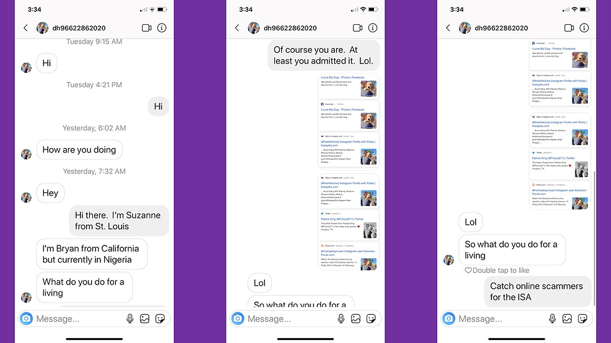The height and width of the screenshot is (343, 611).
Task: Open top I Love My Dog screenshot middle chat
Action: tap(349, 86)
